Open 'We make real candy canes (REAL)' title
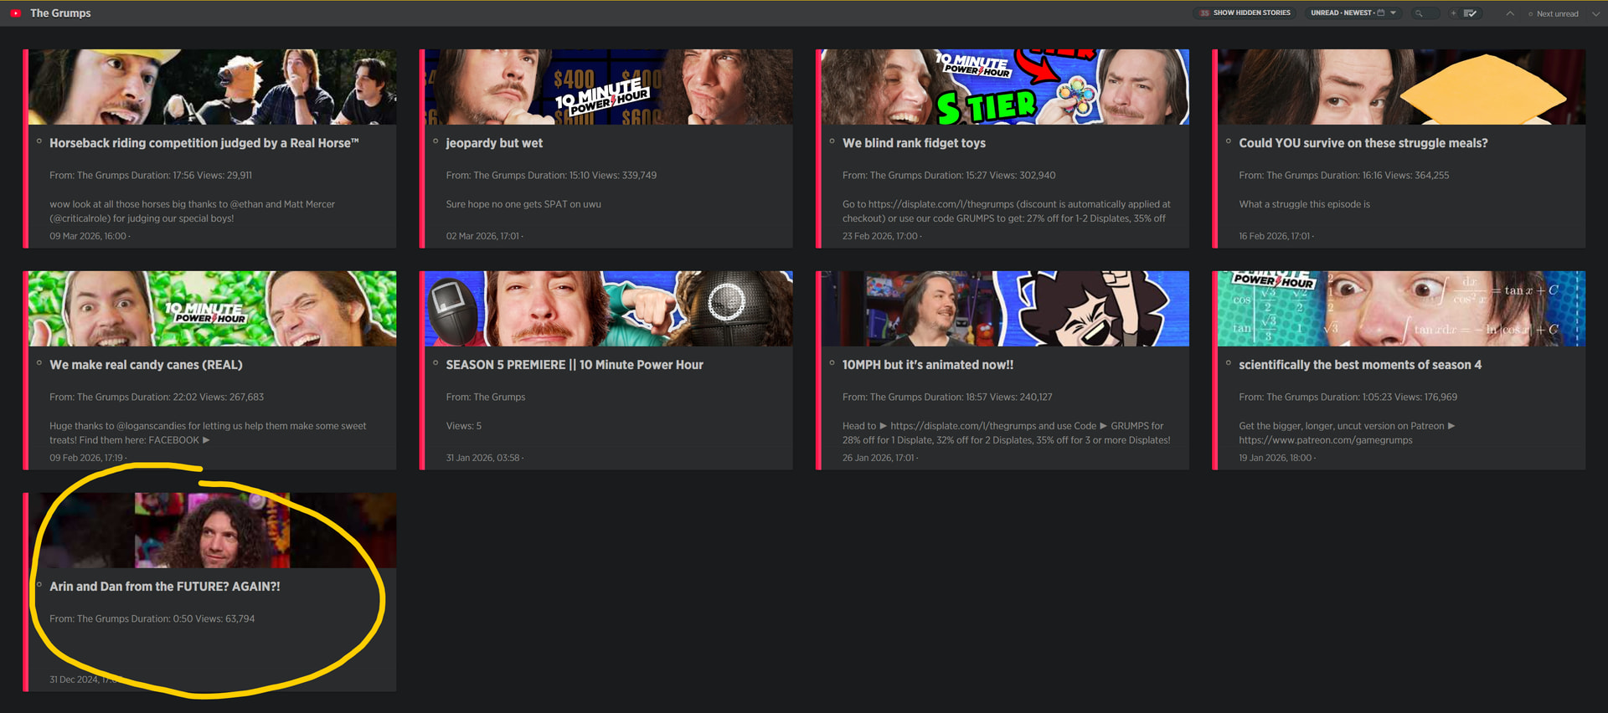This screenshot has width=1608, height=713. coord(146,365)
